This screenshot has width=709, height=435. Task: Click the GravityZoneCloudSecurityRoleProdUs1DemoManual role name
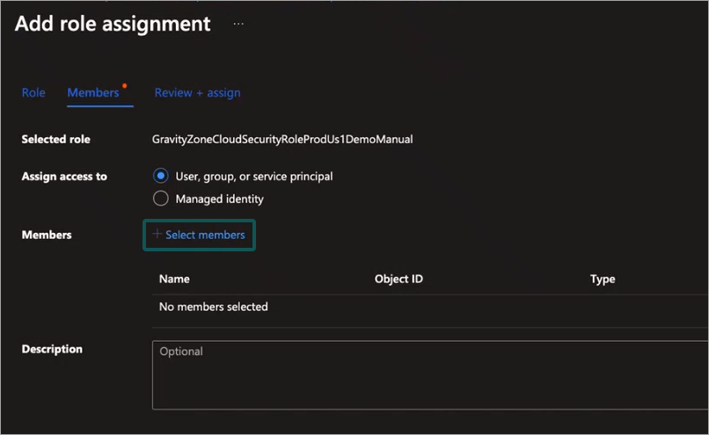click(282, 139)
